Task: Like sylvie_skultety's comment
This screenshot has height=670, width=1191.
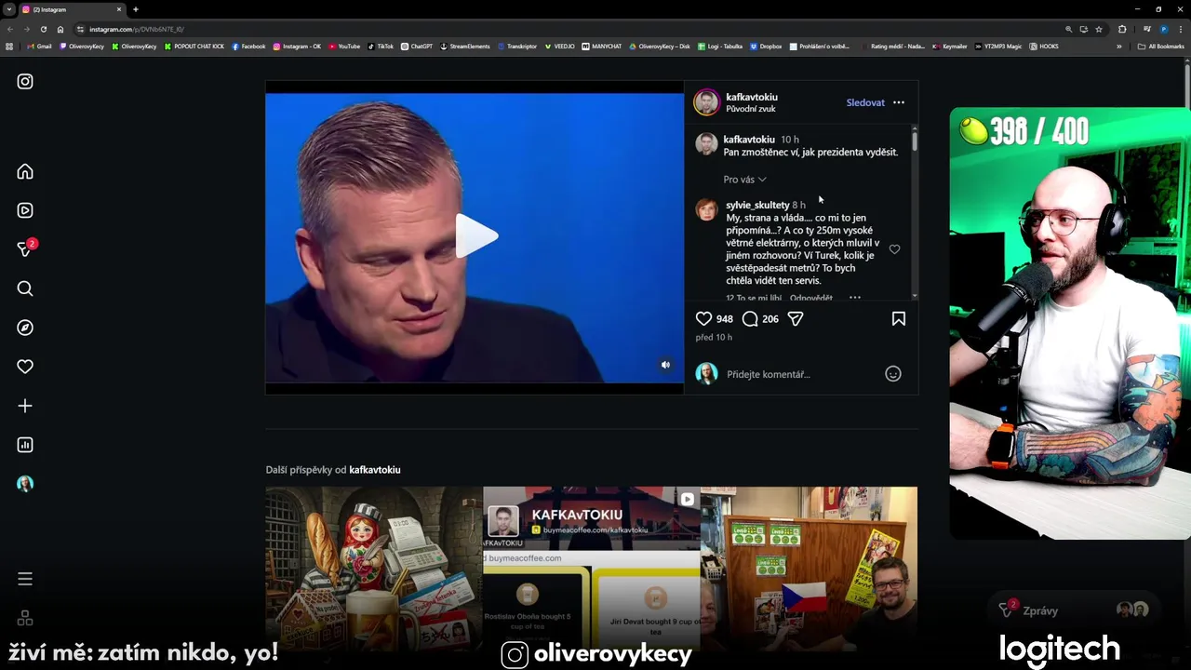Action: point(894,249)
